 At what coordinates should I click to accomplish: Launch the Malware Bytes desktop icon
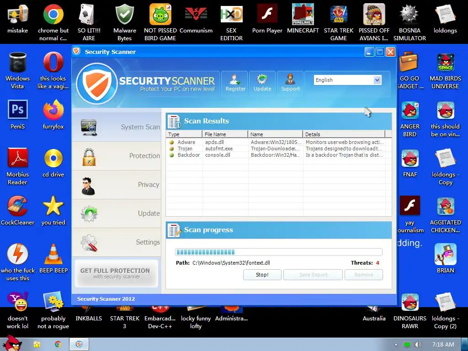(124, 22)
